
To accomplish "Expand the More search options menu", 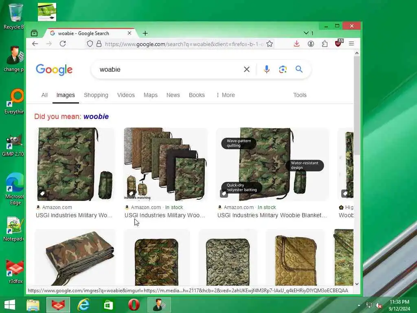I will click(226, 95).
